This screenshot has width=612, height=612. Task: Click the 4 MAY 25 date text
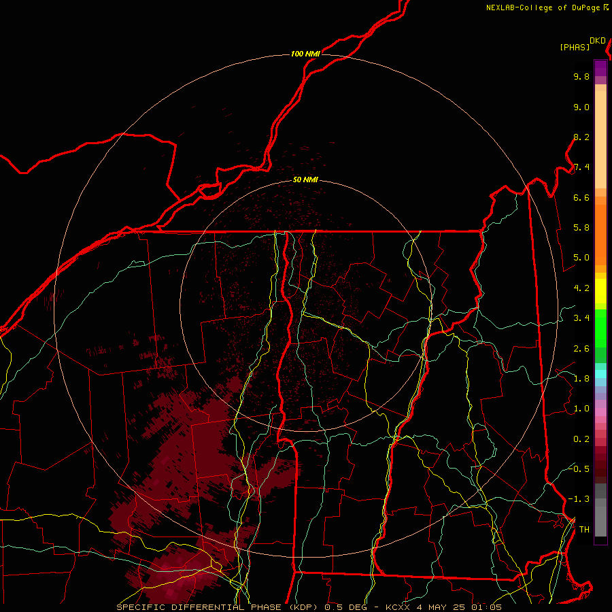(441, 607)
